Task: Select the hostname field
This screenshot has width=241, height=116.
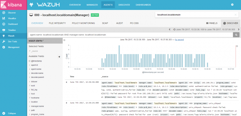Action: (35, 98)
